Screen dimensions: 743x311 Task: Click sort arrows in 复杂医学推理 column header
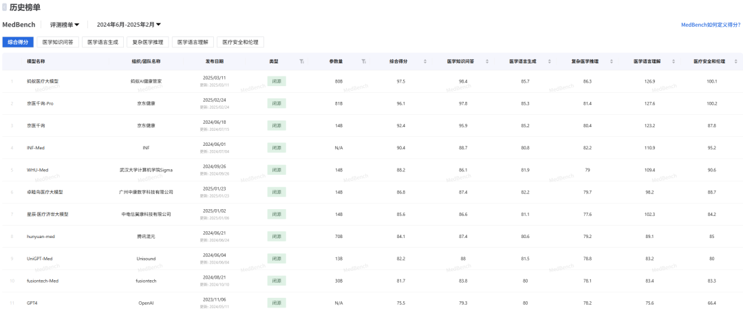click(x=612, y=61)
